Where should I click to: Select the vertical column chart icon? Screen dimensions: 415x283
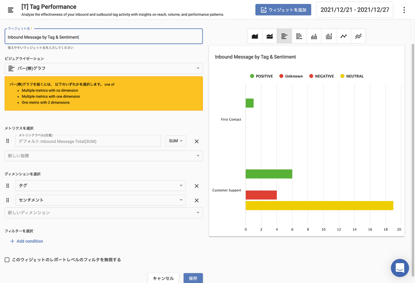coord(314,36)
